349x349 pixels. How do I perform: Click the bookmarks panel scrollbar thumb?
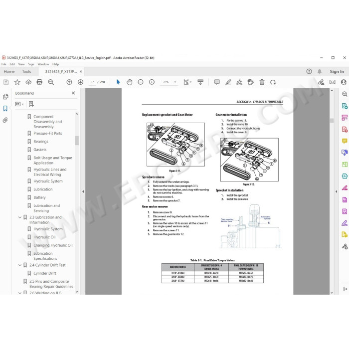[77, 141]
